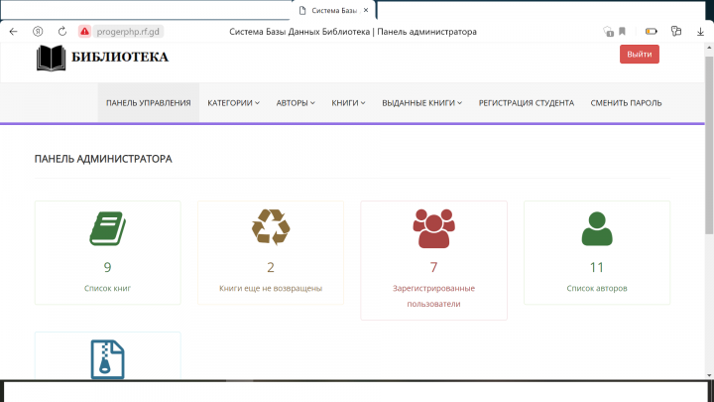Image resolution: width=714 pixels, height=402 pixels.
Task: Go back using browser arrow
Action: point(13,32)
